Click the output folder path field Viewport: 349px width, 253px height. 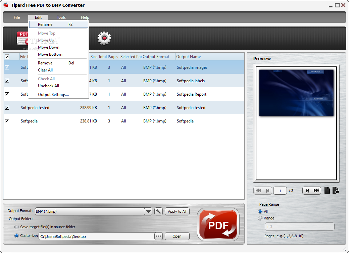point(97,236)
